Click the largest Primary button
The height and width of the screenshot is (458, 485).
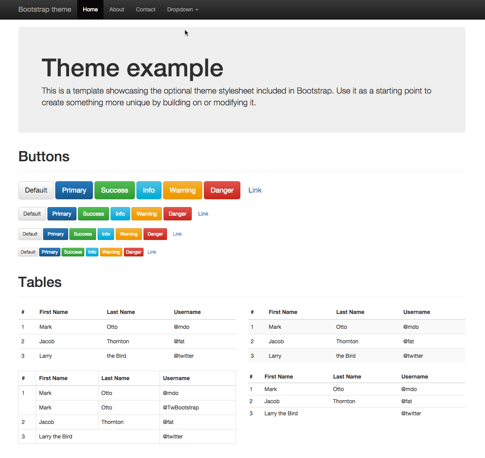click(74, 190)
